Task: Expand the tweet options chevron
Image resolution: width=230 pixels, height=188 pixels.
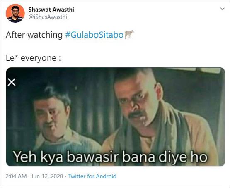Action: [223, 9]
